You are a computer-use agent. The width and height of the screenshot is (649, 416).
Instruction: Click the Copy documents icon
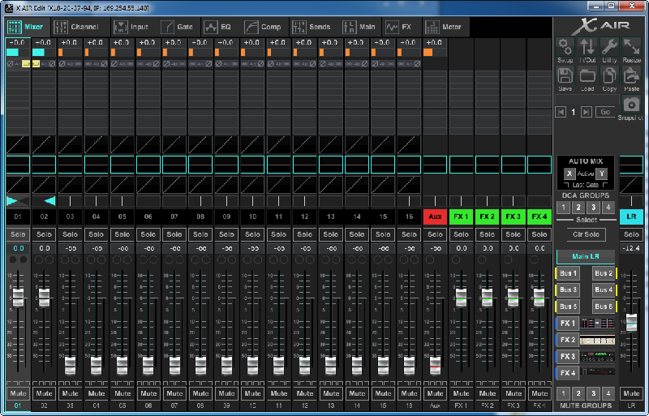tap(609, 76)
